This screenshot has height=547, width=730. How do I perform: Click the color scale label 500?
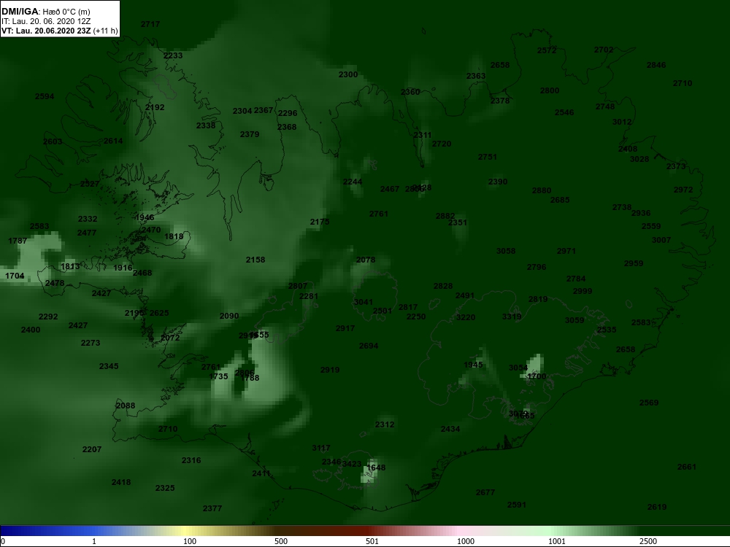coord(281,541)
